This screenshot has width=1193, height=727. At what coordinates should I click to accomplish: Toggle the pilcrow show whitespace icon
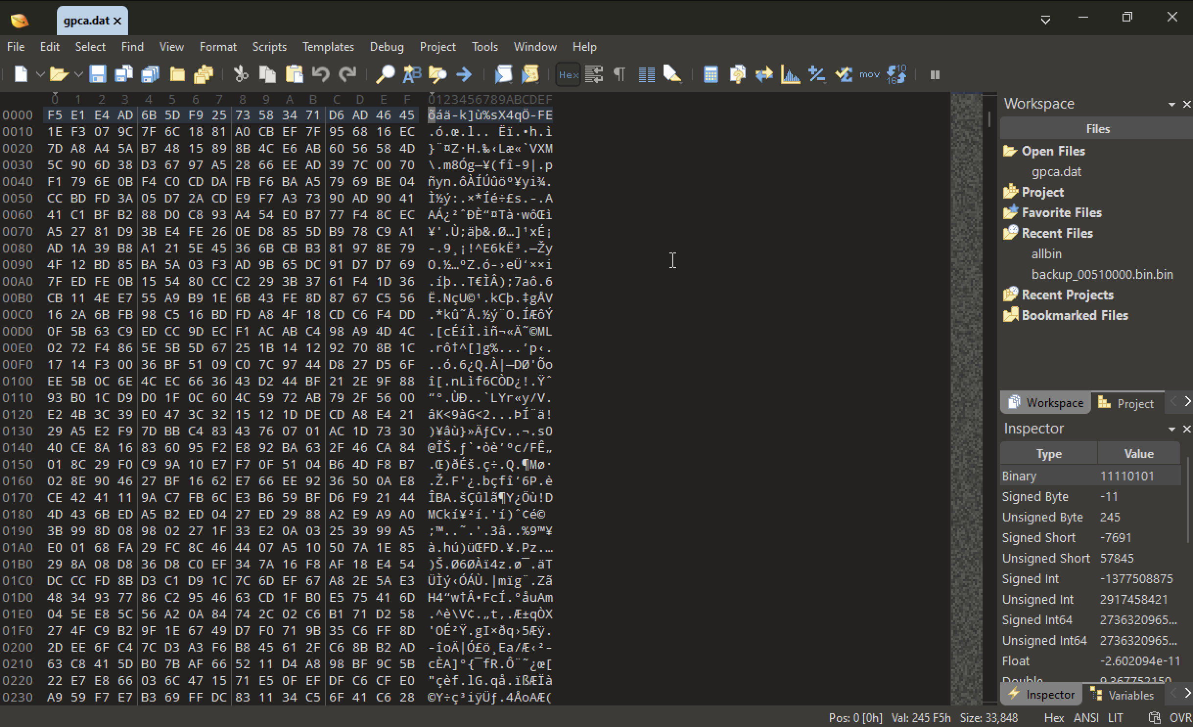619,75
